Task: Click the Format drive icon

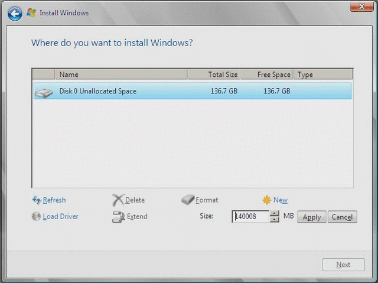Action: pos(188,200)
